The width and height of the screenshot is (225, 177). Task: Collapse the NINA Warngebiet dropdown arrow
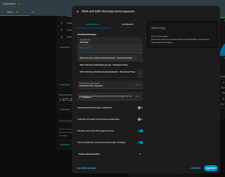139,49
